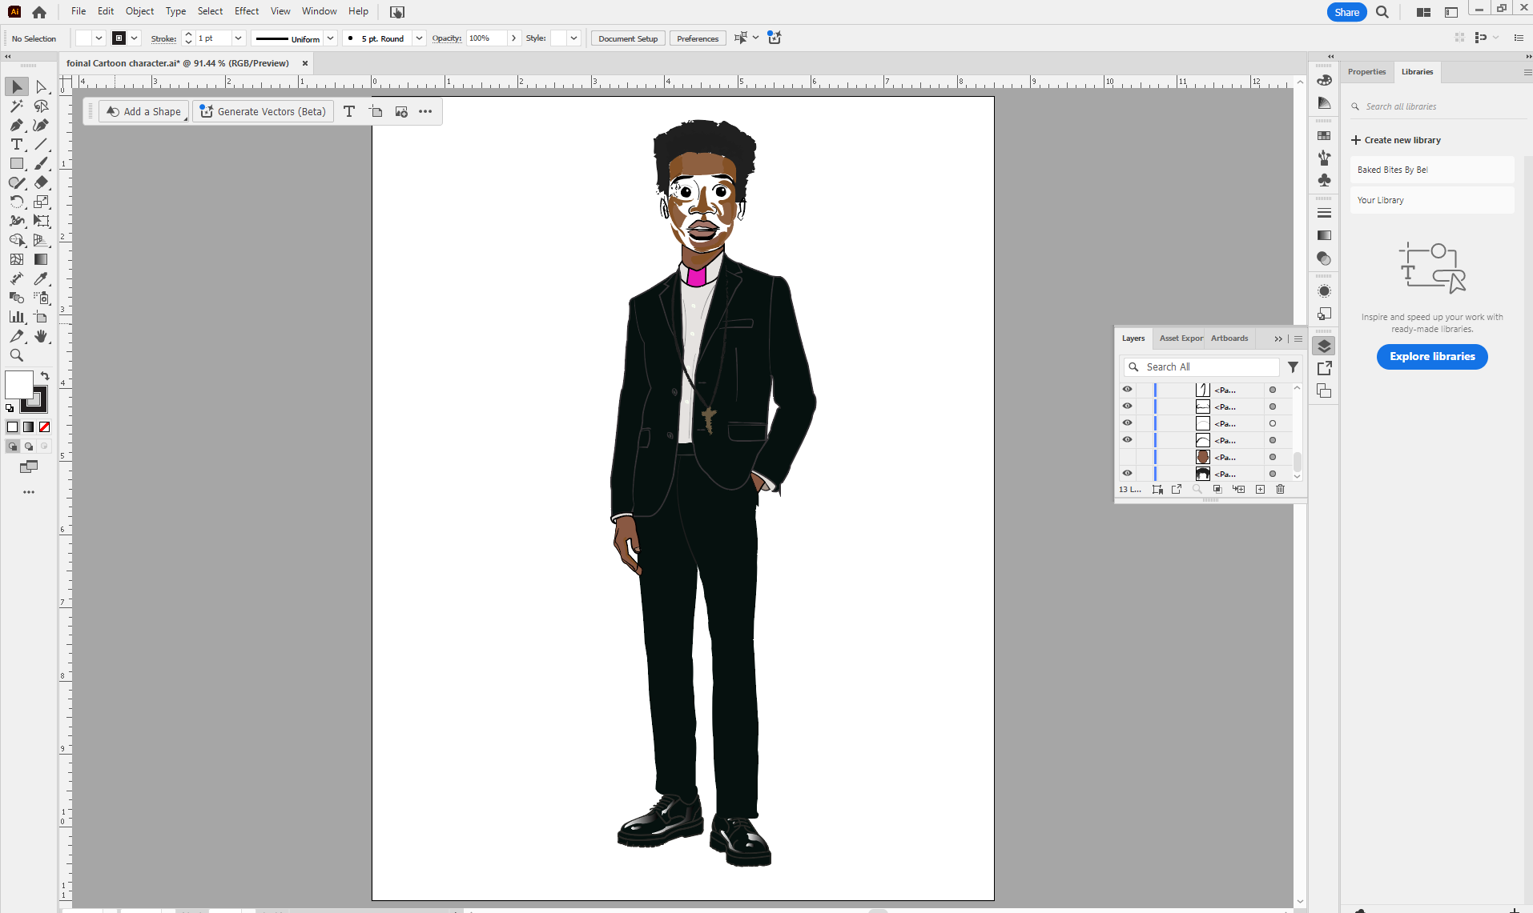The image size is (1533, 913).
Task: Open the Swatches panel from the right dock
Action: [1325, 134]
